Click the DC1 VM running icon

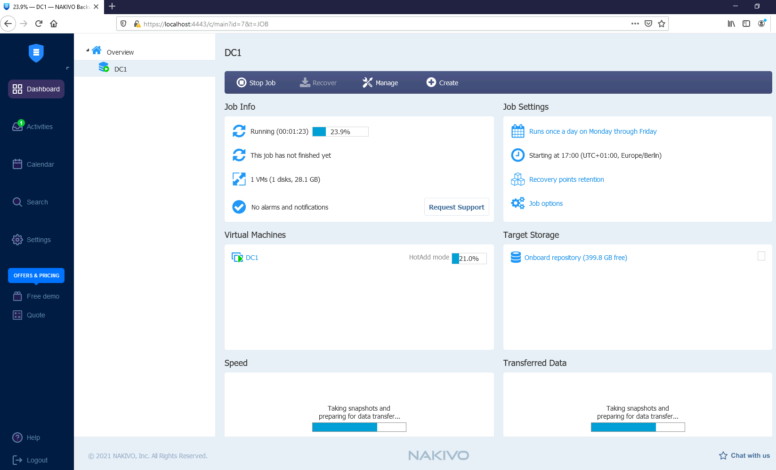coord(237,258)
